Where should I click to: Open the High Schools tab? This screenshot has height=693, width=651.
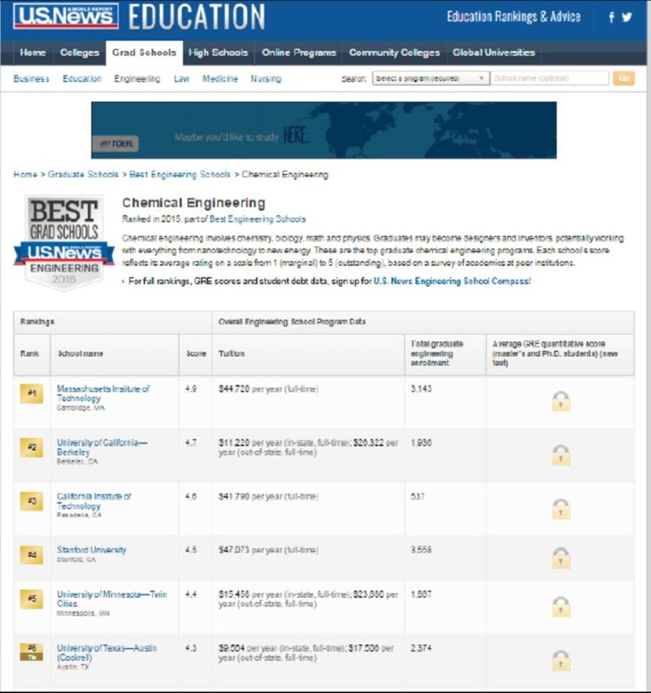point(218,53)
